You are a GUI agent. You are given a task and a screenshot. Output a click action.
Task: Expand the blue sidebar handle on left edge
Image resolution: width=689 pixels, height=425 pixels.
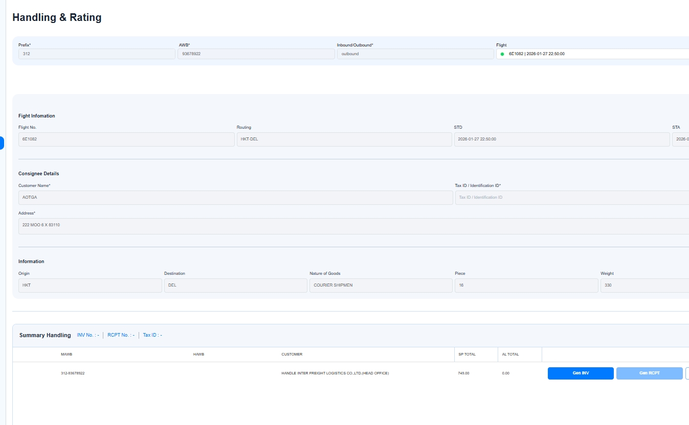pos(2,143)
